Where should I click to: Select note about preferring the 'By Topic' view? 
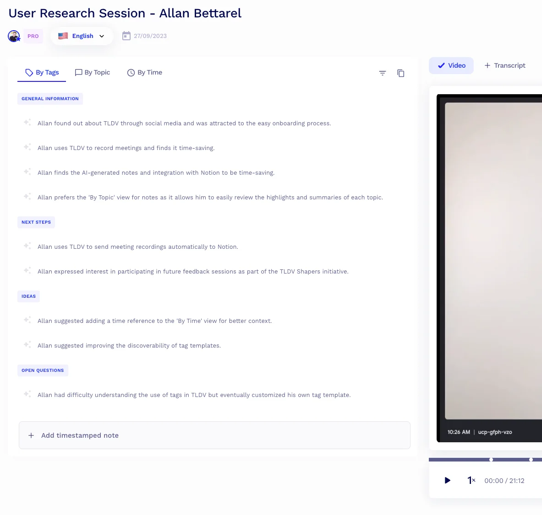(x=210, y=198)
